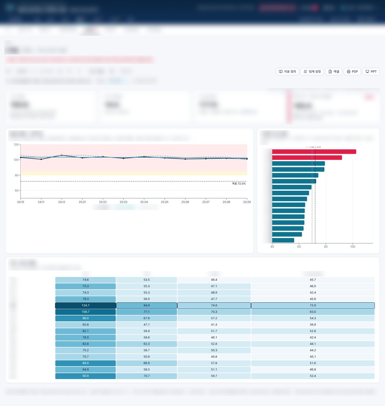Select heatmap cell with value 82.1
This screenshot has width=385, height=406.
coord(86,331)
